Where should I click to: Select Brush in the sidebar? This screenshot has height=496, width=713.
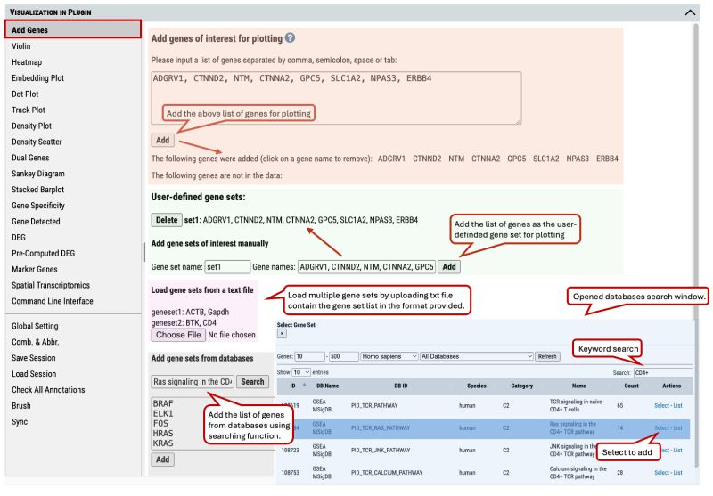click(20, 405)
